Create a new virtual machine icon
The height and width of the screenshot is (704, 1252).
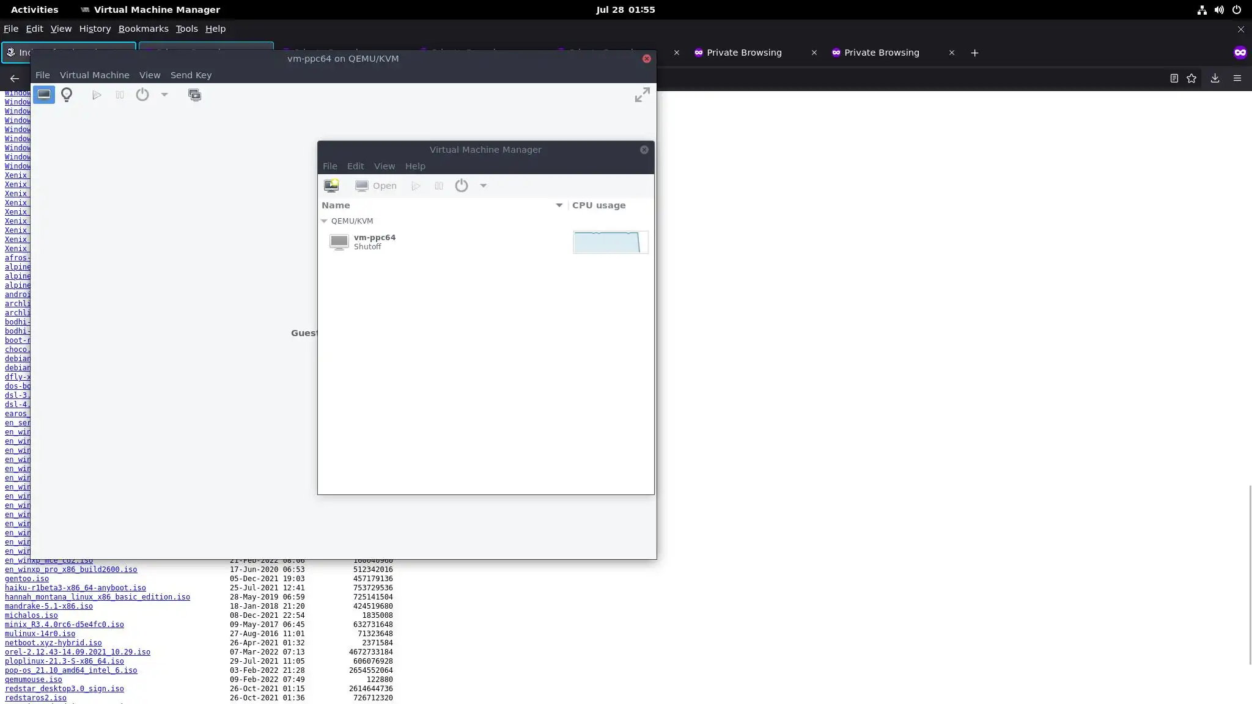click(331, 186)
